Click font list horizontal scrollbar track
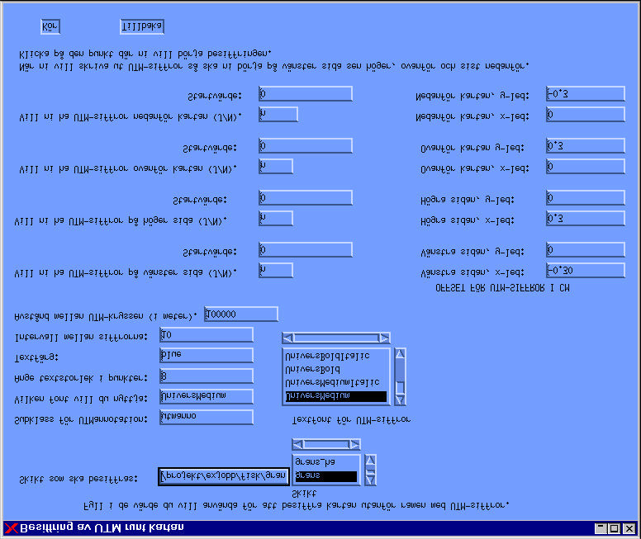 [336, 338]
